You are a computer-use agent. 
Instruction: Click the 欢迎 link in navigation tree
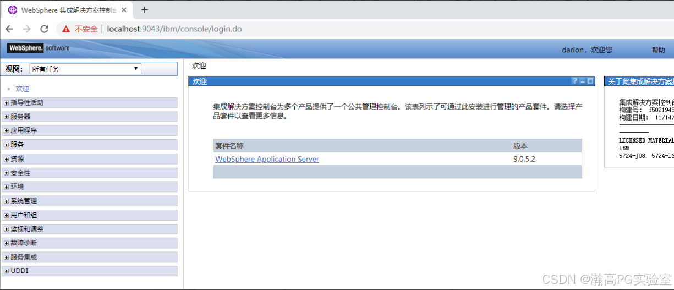click(x=23, y=89)
